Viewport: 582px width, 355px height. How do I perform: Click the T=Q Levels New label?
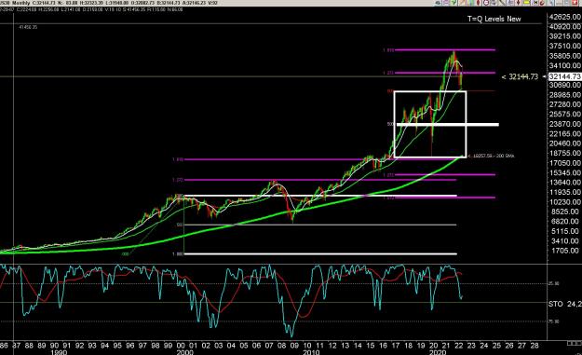[x=494, y=19]
